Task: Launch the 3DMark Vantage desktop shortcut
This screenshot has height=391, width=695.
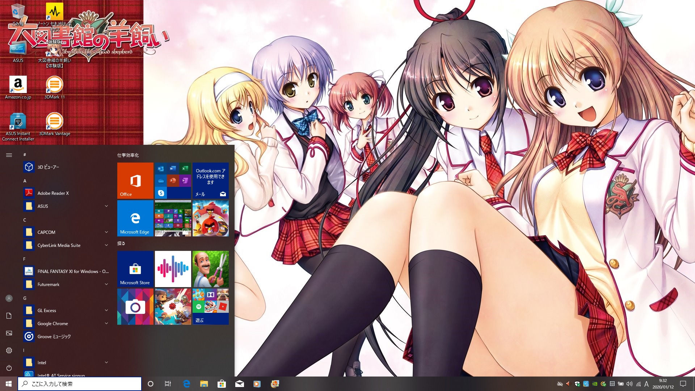Action: (x=55, y=124)
